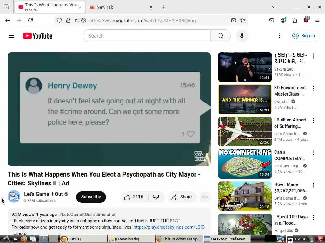Close the YouTube video tab
325x243 pixels.
tap(80, 7)
